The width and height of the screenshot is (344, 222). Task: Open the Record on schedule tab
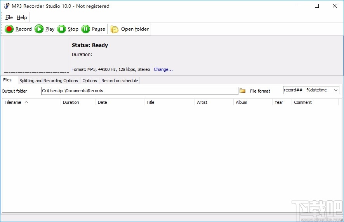pyautogui.click(x=120, y=81)
